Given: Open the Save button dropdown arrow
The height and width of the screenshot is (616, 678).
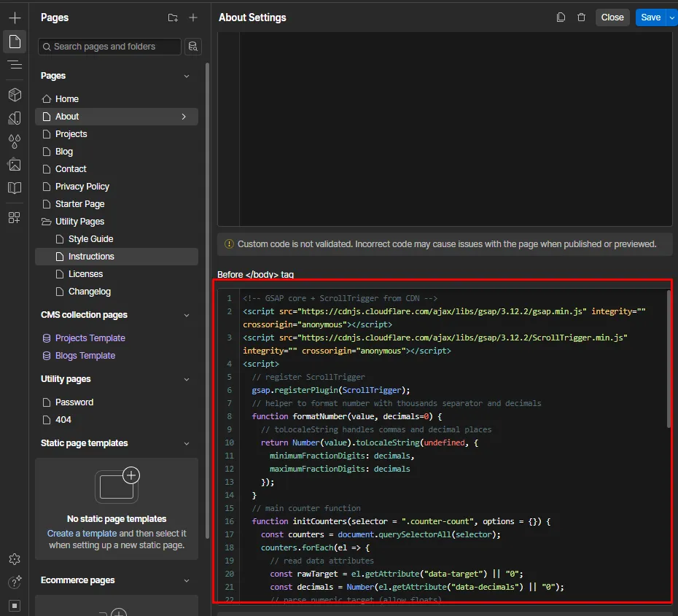Looking at the screenshot, I should point(671,17).
